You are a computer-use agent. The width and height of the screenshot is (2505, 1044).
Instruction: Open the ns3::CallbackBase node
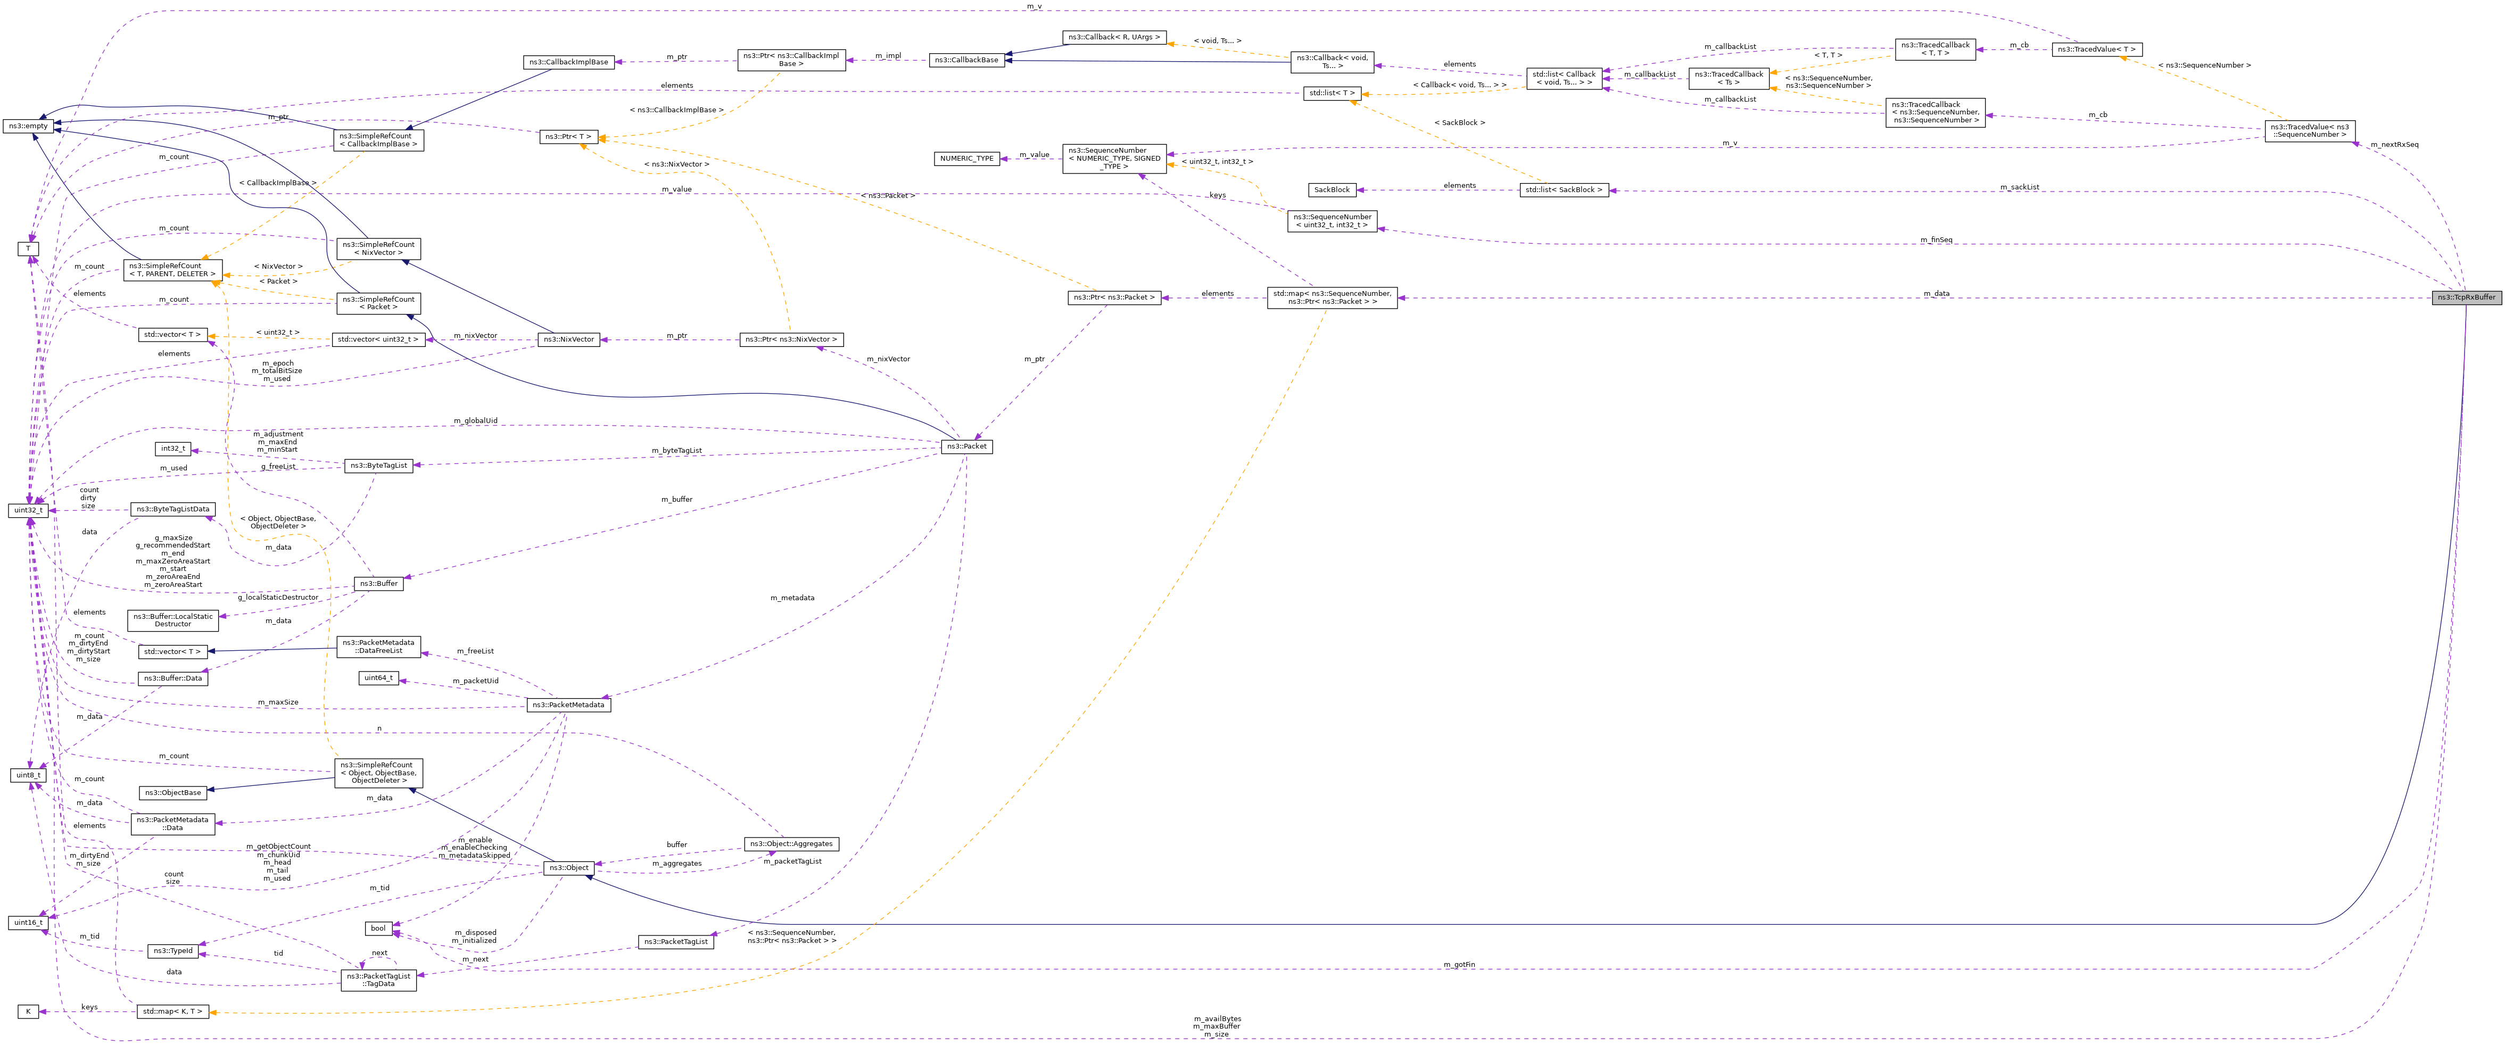(x=966, y=60)
